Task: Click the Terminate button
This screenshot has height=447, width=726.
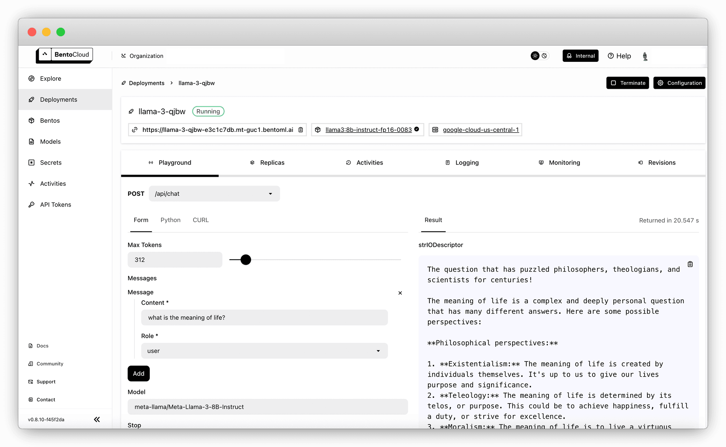Action: coord(628,83)
